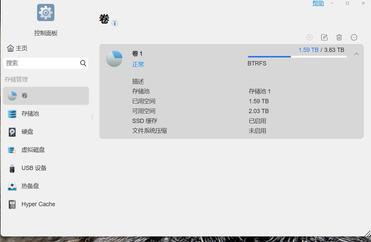The height and width of the screenshot is (242, 371).
Task: Click the 存储池 1 value
Action: click(x=259, y=91)
